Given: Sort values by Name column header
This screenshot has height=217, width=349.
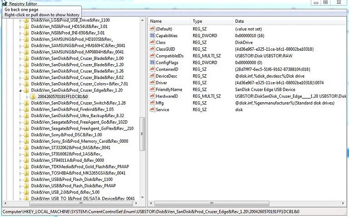Looking at the screenshot, I should (x=169, y=21).
